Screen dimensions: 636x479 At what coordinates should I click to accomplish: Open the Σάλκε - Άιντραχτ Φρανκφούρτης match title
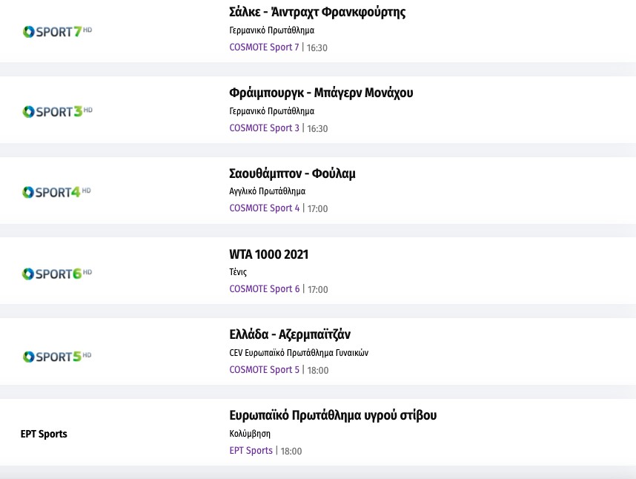pyautogui.click(x=317, y=13)
